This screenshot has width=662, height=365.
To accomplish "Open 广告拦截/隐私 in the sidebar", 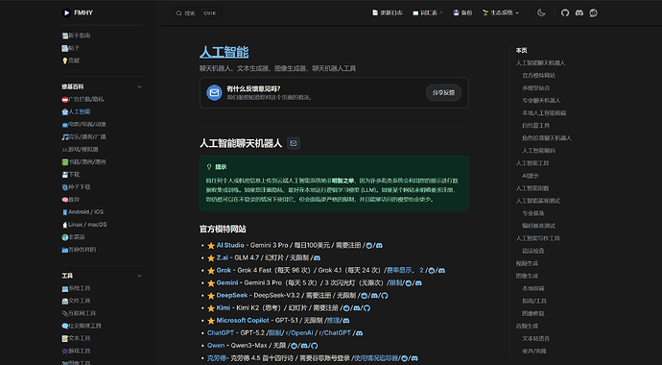I will [83, 99].
